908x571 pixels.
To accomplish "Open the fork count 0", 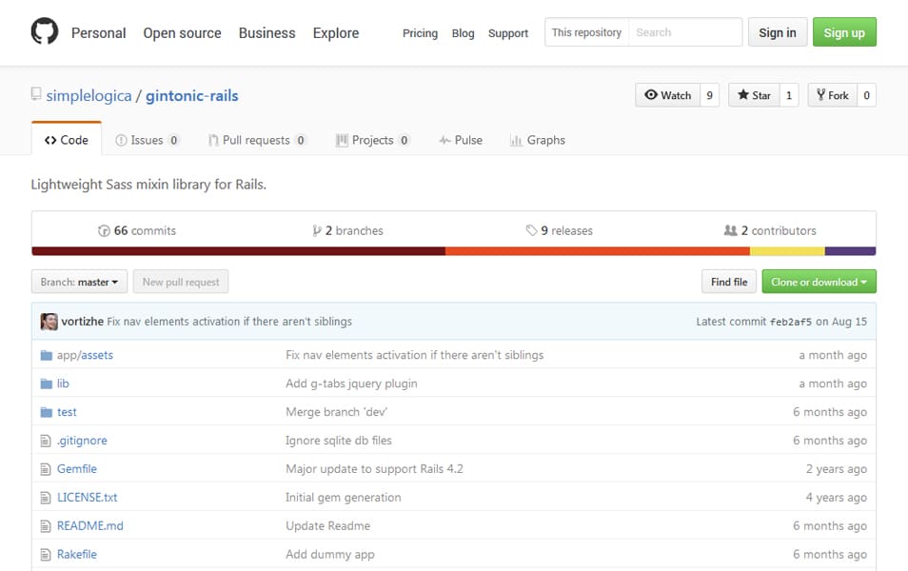I will point(866,95).
